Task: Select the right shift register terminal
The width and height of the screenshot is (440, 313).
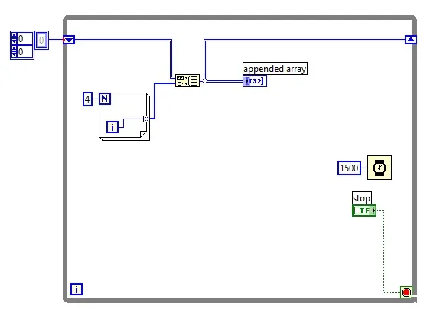Action: tap(411, 40)
